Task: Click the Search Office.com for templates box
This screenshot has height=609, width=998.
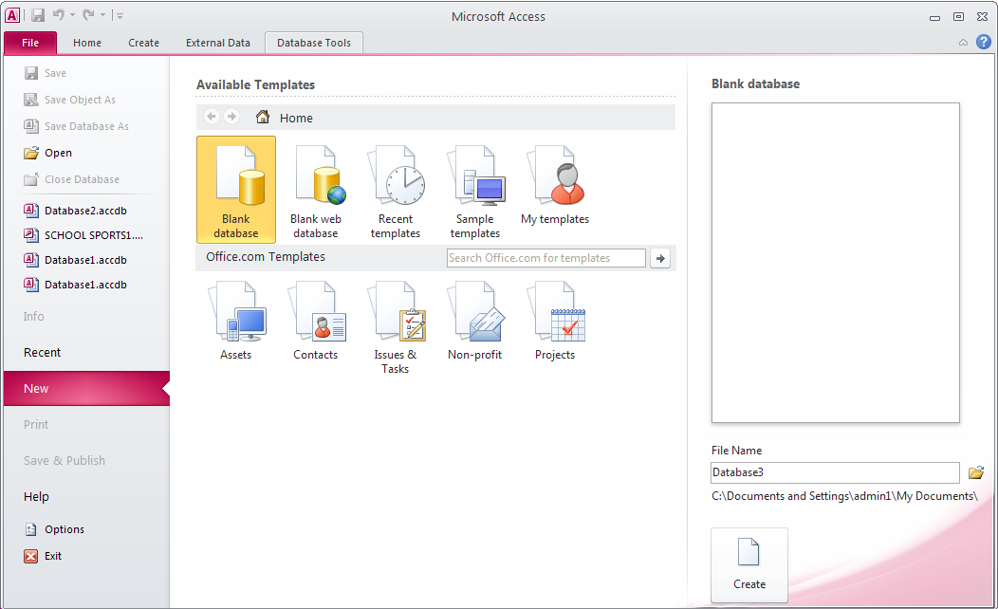Action: tap(546, 258)
